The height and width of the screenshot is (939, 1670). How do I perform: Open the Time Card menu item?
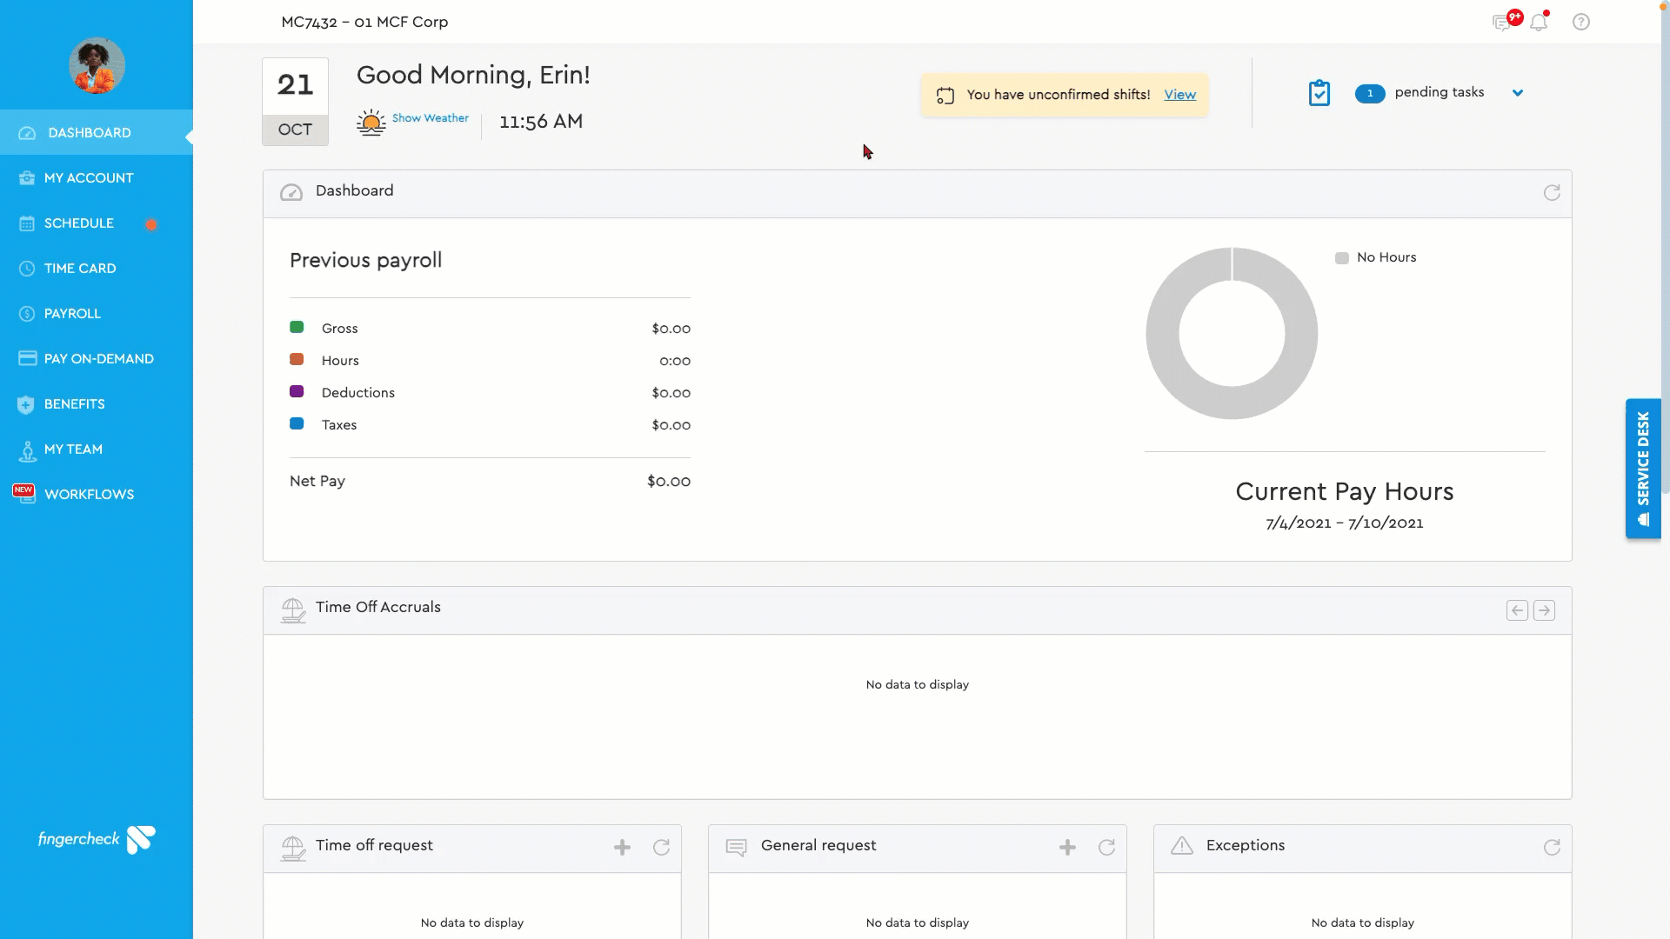(x=80, y=269)
